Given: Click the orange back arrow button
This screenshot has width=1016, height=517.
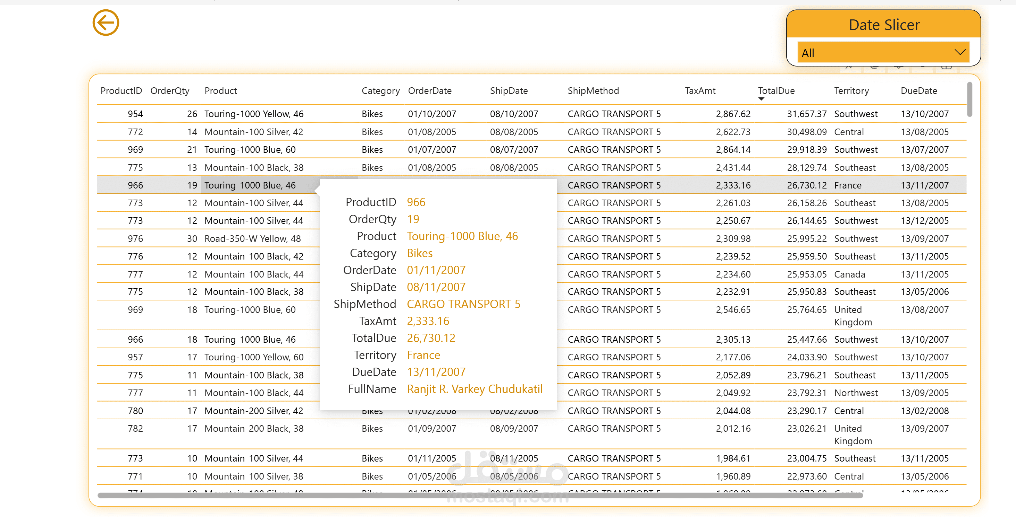Looking at the screenshot, I should tap(106, 23).
